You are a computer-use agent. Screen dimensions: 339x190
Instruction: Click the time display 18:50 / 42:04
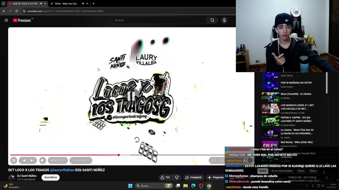(x=58, y=160)
